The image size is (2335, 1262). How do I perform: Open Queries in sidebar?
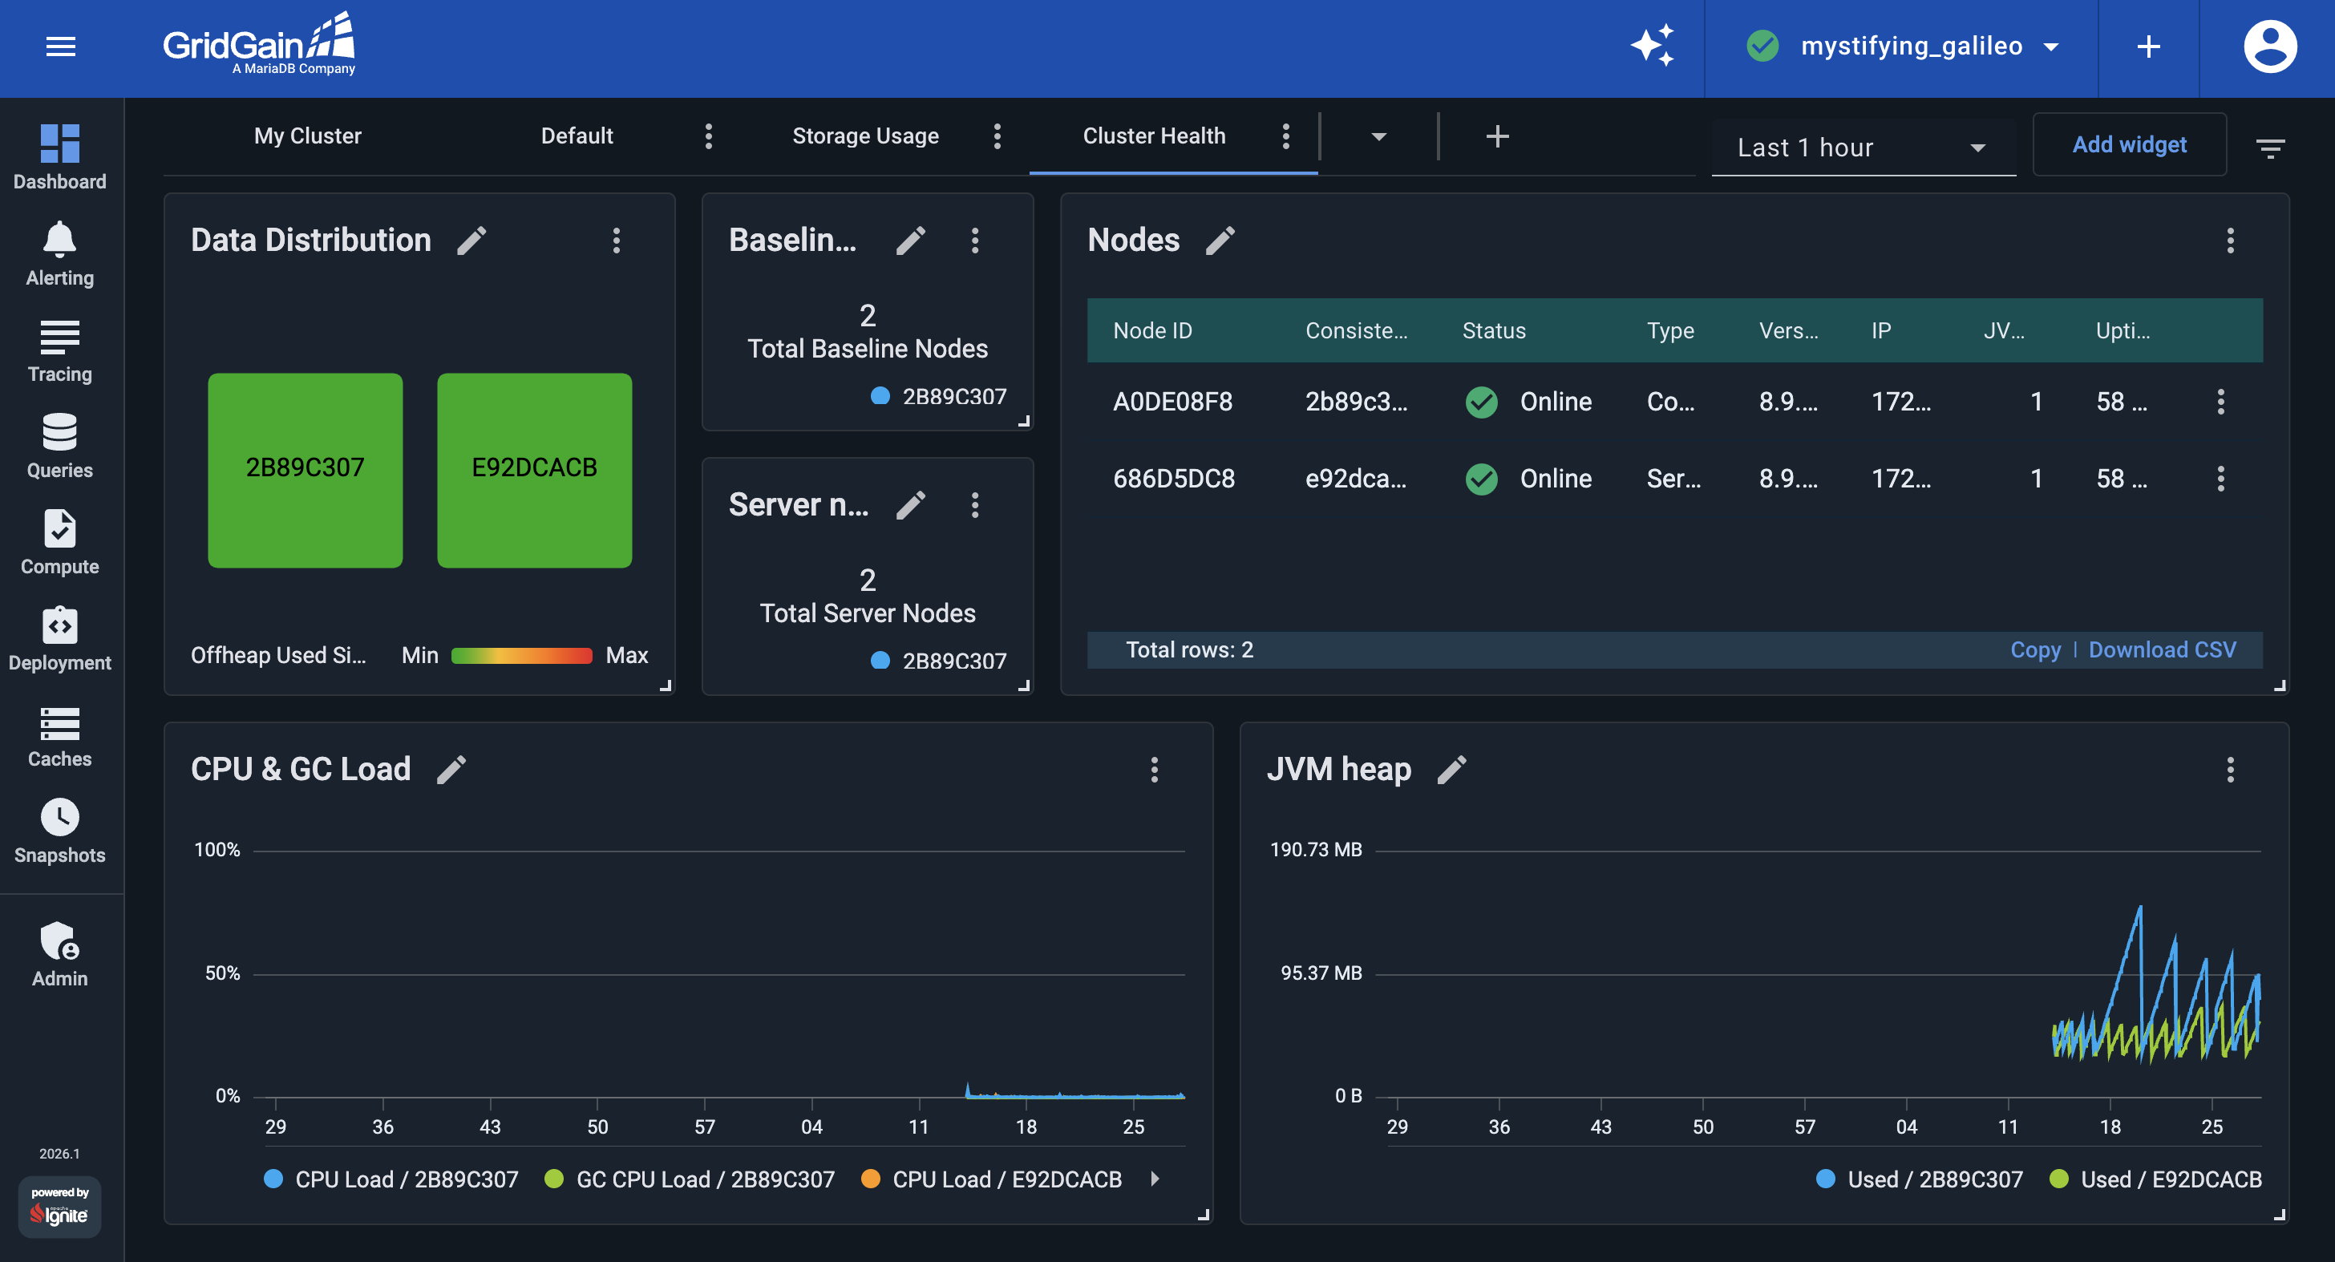tap(60, 446)
